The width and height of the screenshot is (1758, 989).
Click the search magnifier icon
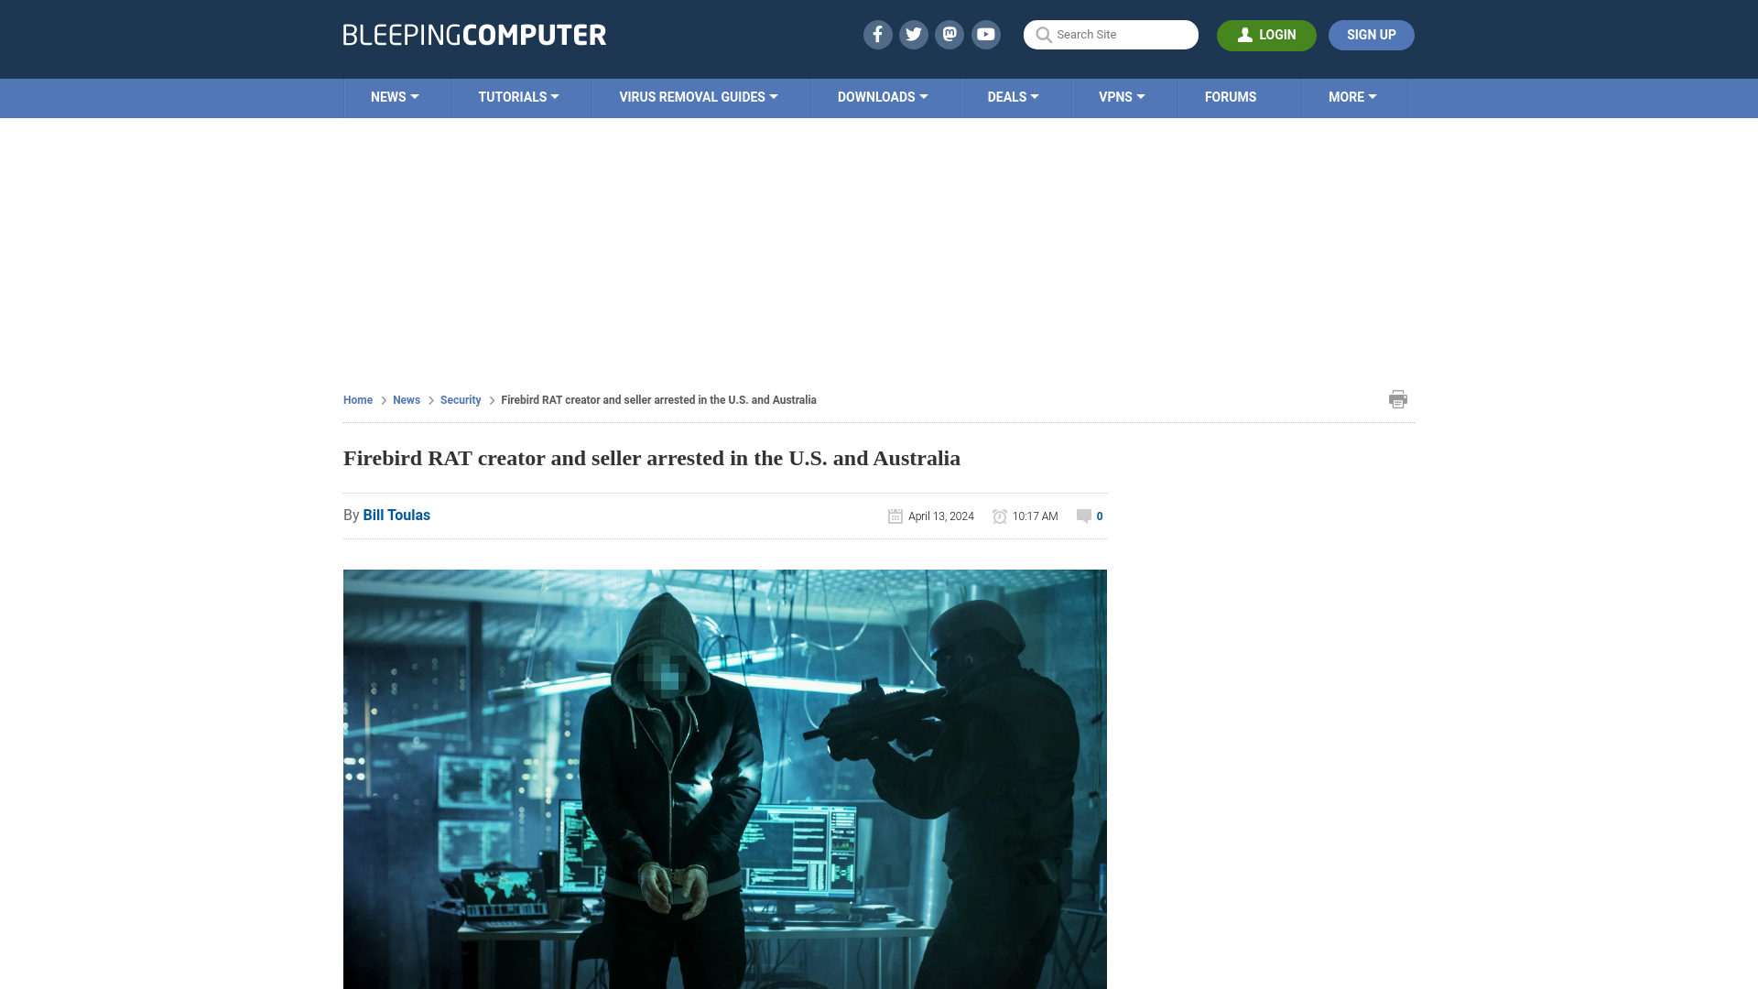coord(1043,35)
